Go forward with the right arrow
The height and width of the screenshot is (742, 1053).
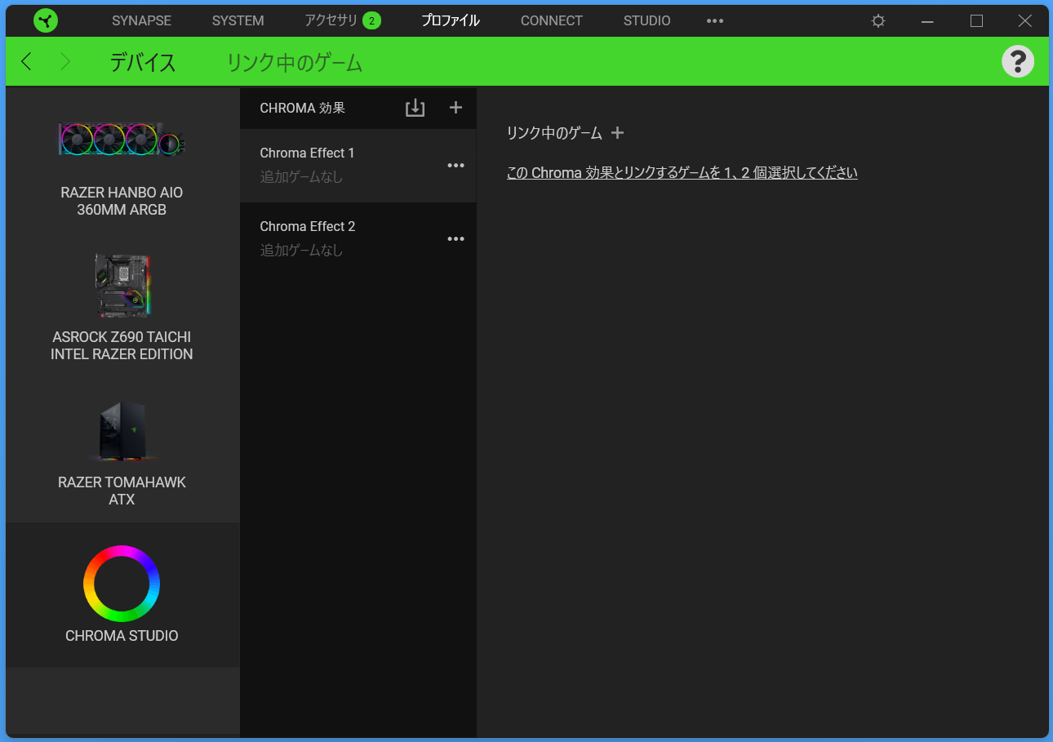tap(65, 61)
